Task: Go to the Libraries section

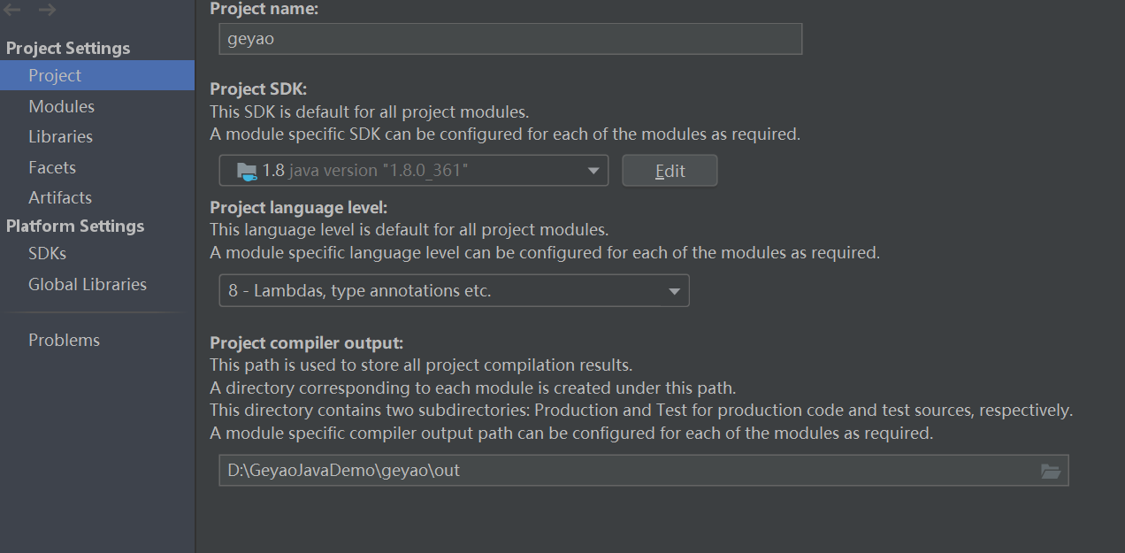Action: (x=60, y=137)
